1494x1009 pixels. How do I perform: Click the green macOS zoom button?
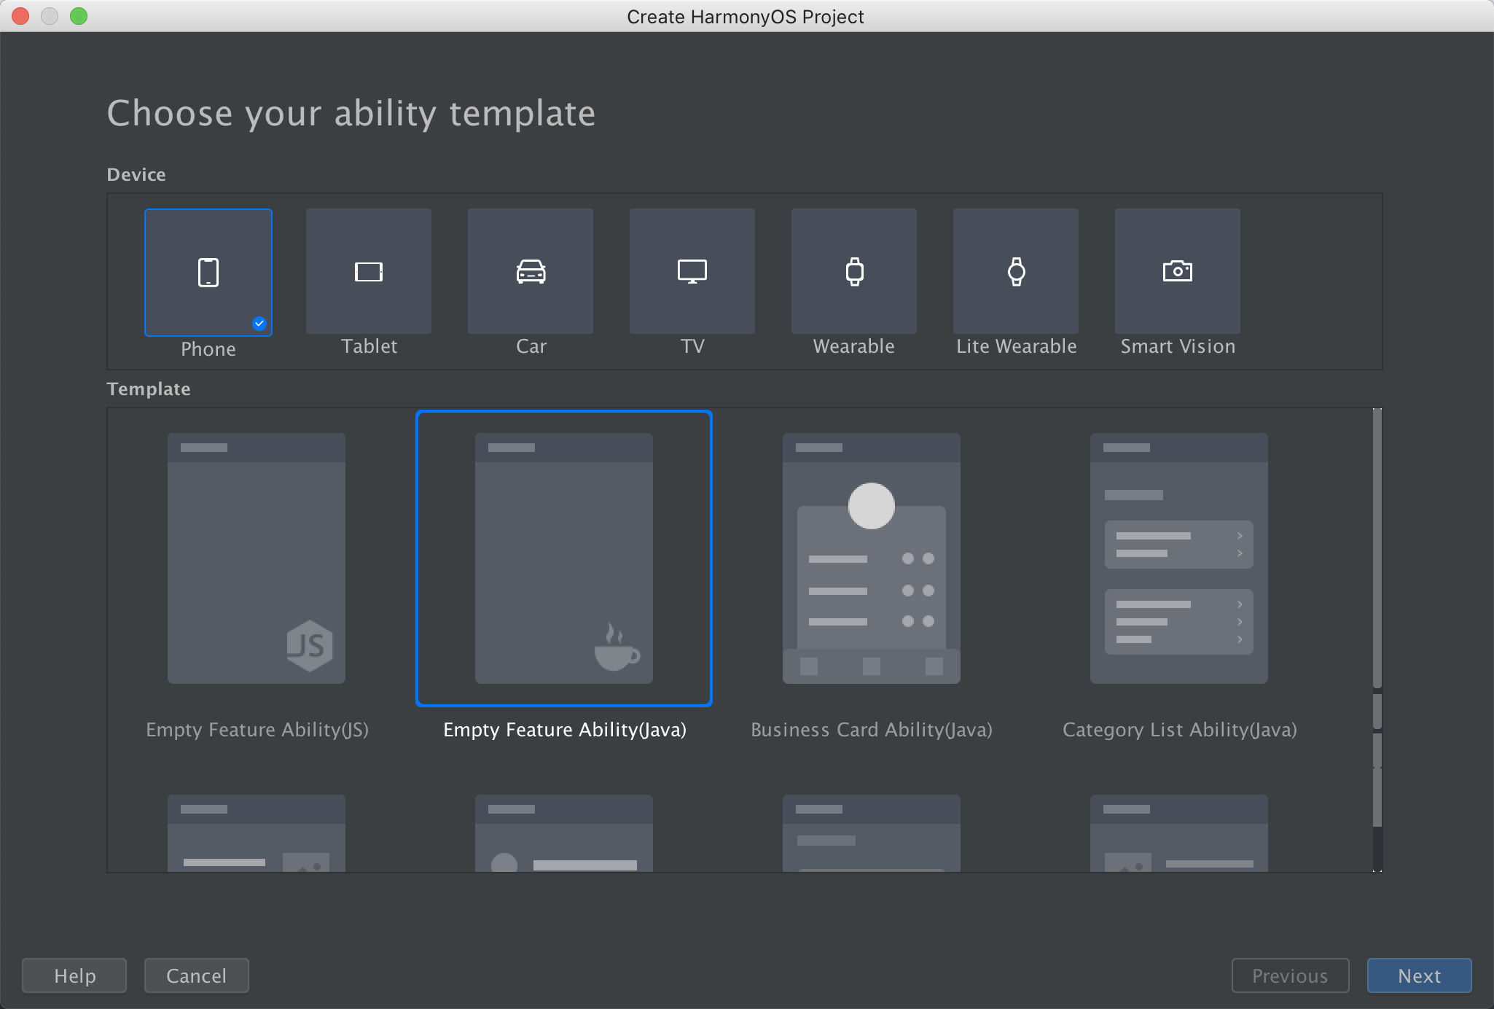[79, 16]
